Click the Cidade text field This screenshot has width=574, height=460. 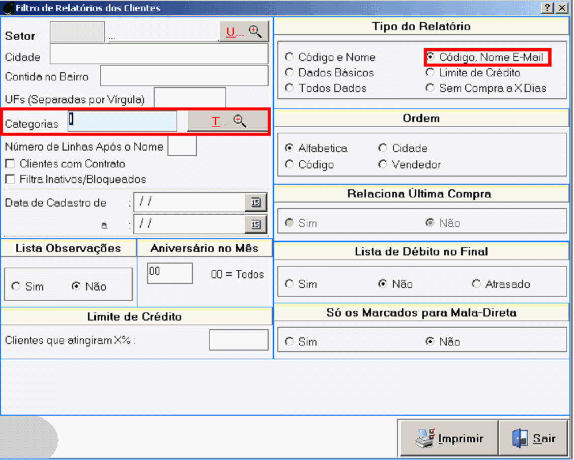pos(159,54)
